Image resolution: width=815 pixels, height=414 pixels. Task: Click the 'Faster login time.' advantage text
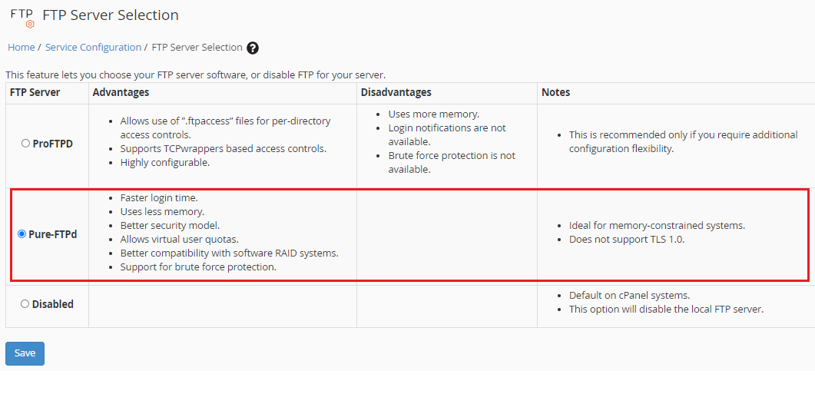point(159,198)
